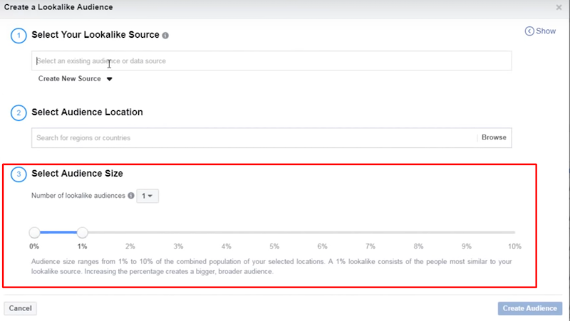Viewport: 570px width, 321px height.
Task: Click the slider handle at 1%
Action: click(83, 232)
